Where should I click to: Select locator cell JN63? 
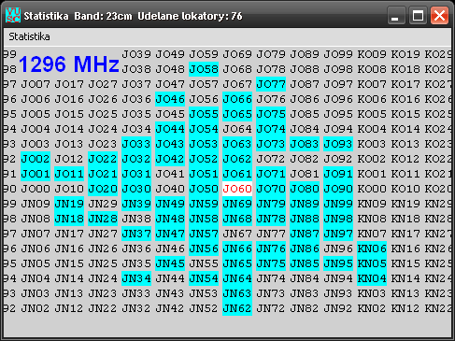[x=237, y=293]
